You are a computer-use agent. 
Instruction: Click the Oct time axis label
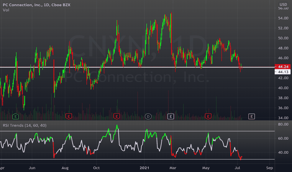[96, 168]
